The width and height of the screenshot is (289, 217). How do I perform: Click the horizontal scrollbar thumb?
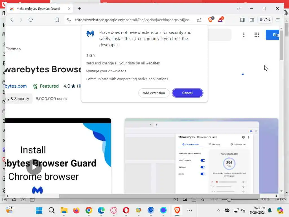159,196
